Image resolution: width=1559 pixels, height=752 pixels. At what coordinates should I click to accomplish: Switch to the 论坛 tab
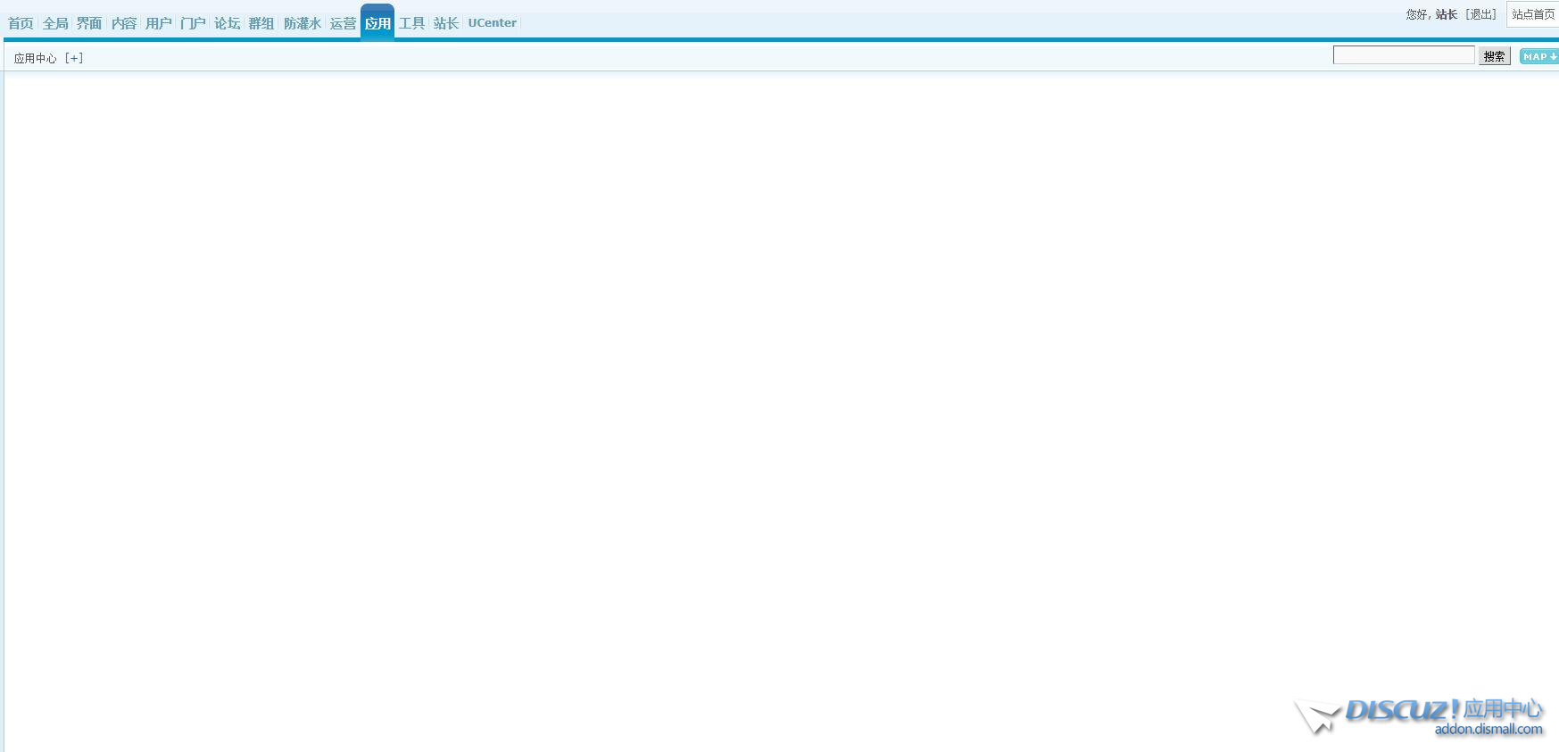point(228,23)
